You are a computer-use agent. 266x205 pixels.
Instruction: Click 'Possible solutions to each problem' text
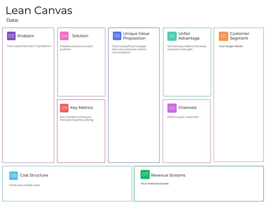[76, 48]
